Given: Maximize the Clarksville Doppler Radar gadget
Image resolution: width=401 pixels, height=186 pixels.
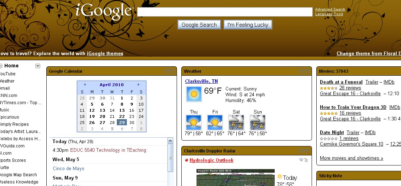Looking at the screenshot, I should pyautogui.click(x=307, y=151).
